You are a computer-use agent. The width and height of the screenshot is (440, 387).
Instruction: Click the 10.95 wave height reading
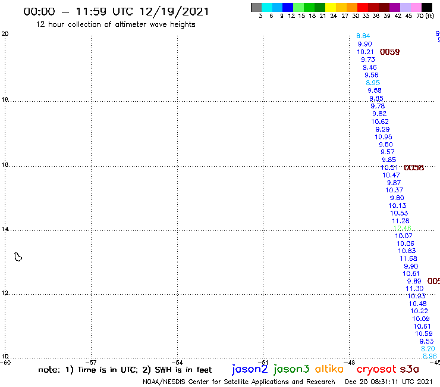point(384,137)
